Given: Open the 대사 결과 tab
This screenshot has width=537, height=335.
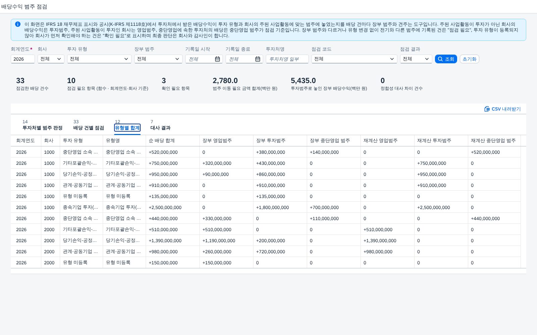Looking at the screenshot, I should click(160, 128).
